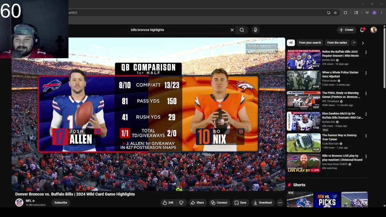Click the 15.9M subscribers text
This screenshot has width=386, height=217.
click(x=36, y=205)
